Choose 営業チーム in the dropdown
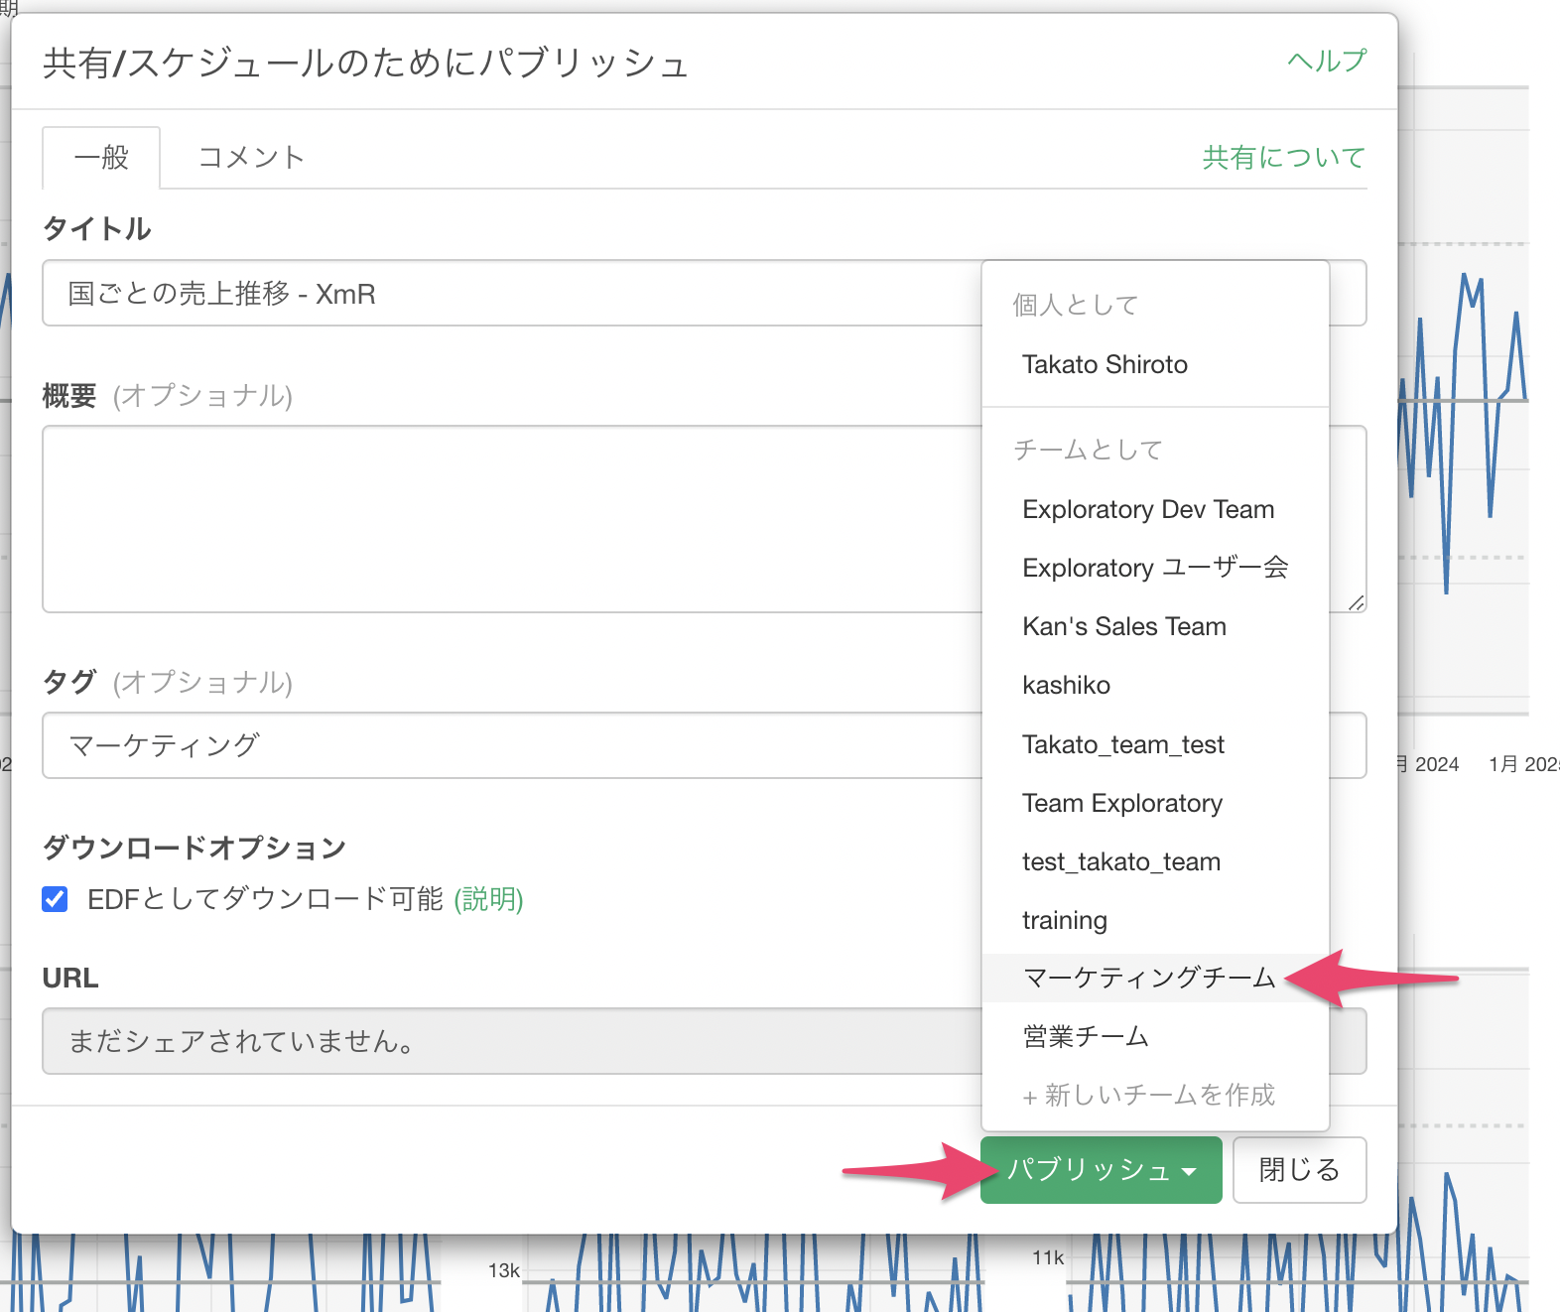The height and width of the screenshot is (1312, 1560). click(x=1085, y=1036)
